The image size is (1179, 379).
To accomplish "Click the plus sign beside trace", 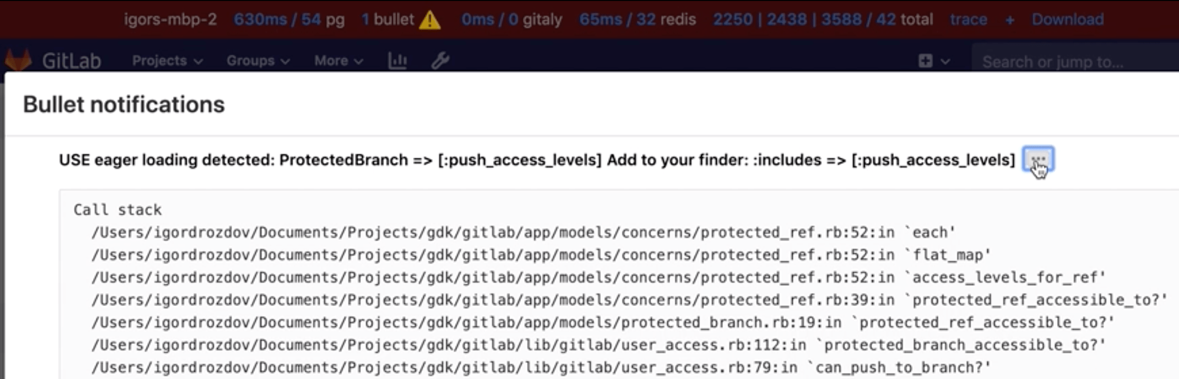I will (1010, 20).
